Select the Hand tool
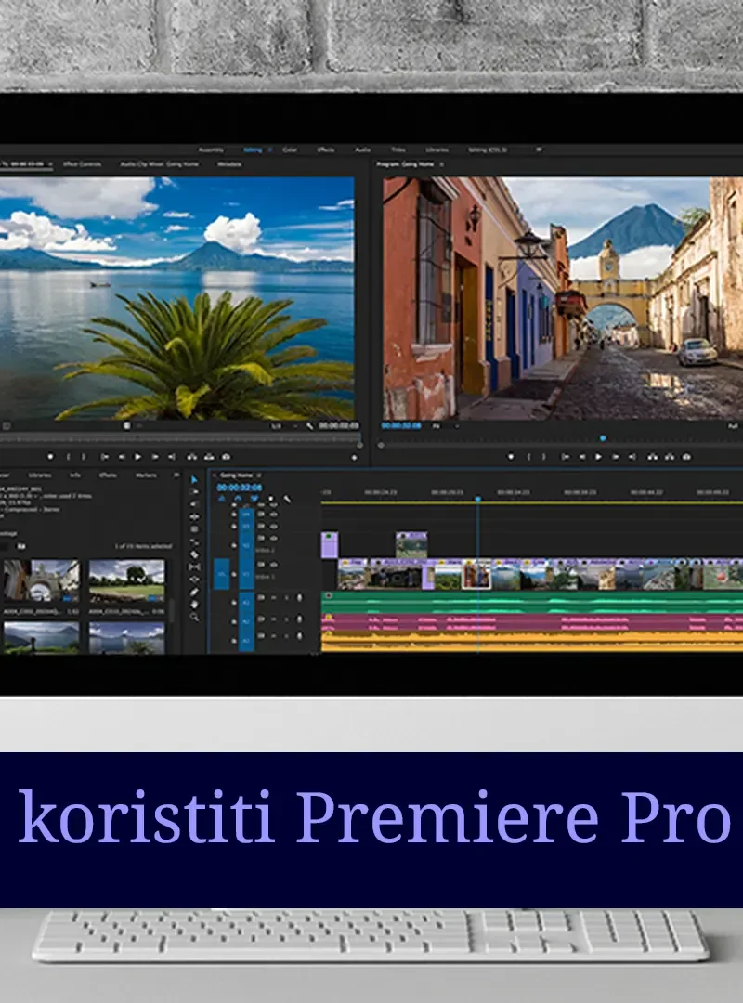This screenshot has width=743, height=1003. point(194,604)
